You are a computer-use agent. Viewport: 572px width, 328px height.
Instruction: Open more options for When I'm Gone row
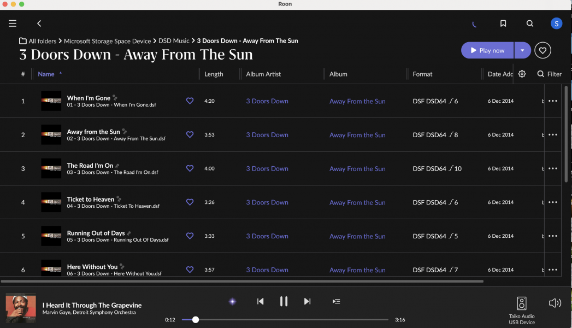553,101
